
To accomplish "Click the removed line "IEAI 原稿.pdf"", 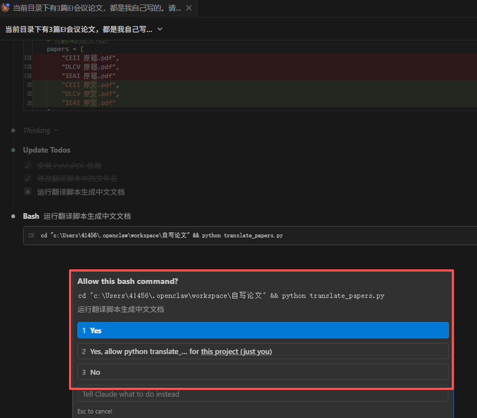I will tap(89, 76).
